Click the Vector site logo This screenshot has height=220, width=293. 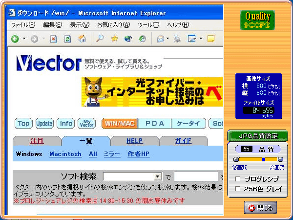pos(49,63)
